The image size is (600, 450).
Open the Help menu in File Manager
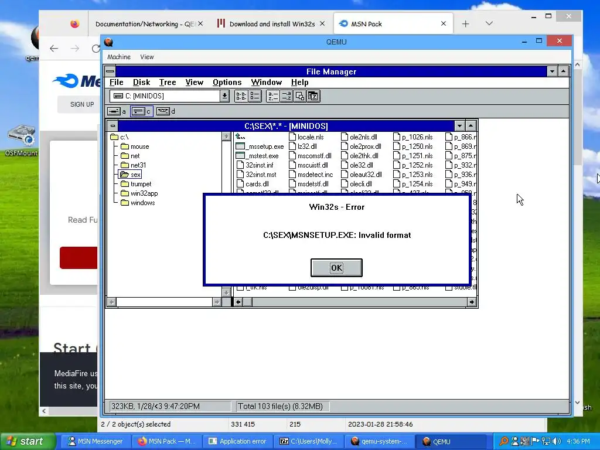point(299,82)
